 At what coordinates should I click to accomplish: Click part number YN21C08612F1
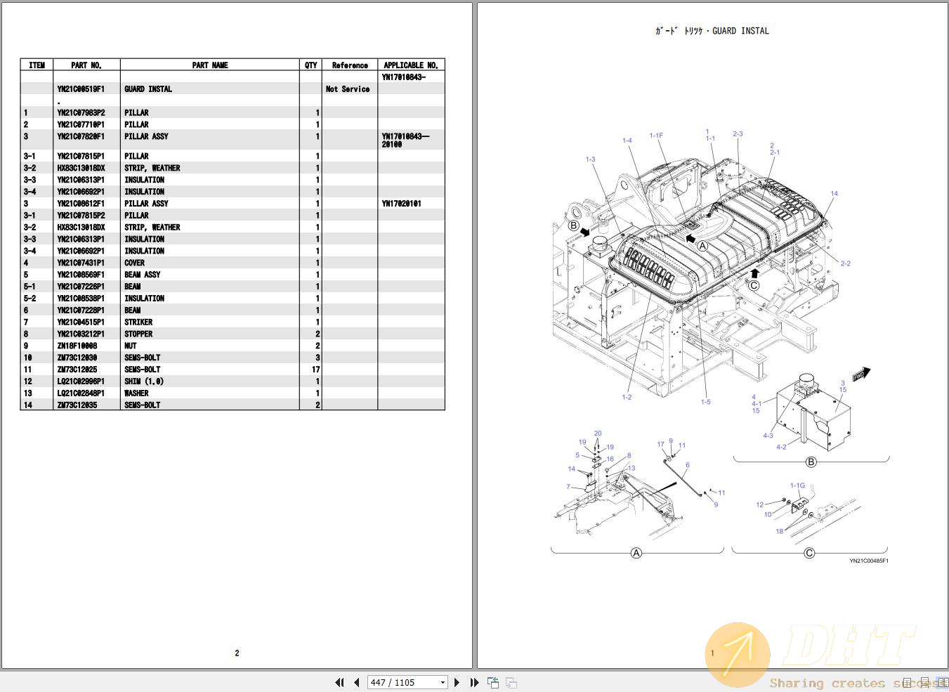pyautogui.click(x=81, y=204)
